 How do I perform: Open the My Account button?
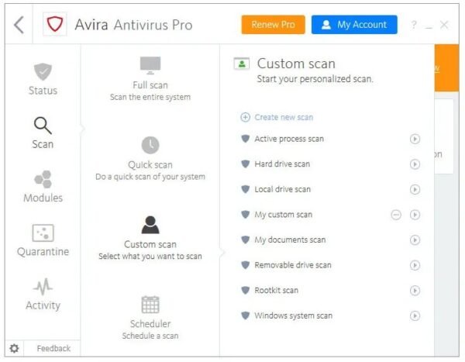click(x=354, y=25)
